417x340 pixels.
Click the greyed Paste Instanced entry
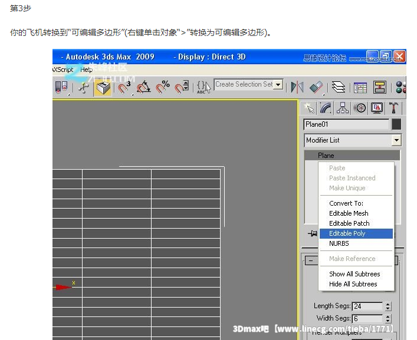pos(352,178)
